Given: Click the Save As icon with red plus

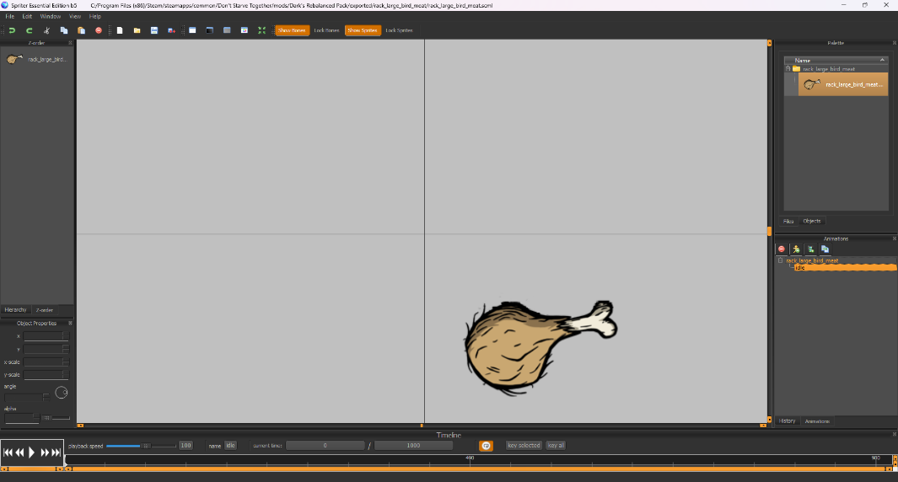Looking at the screenshot, I should [171, 30].
